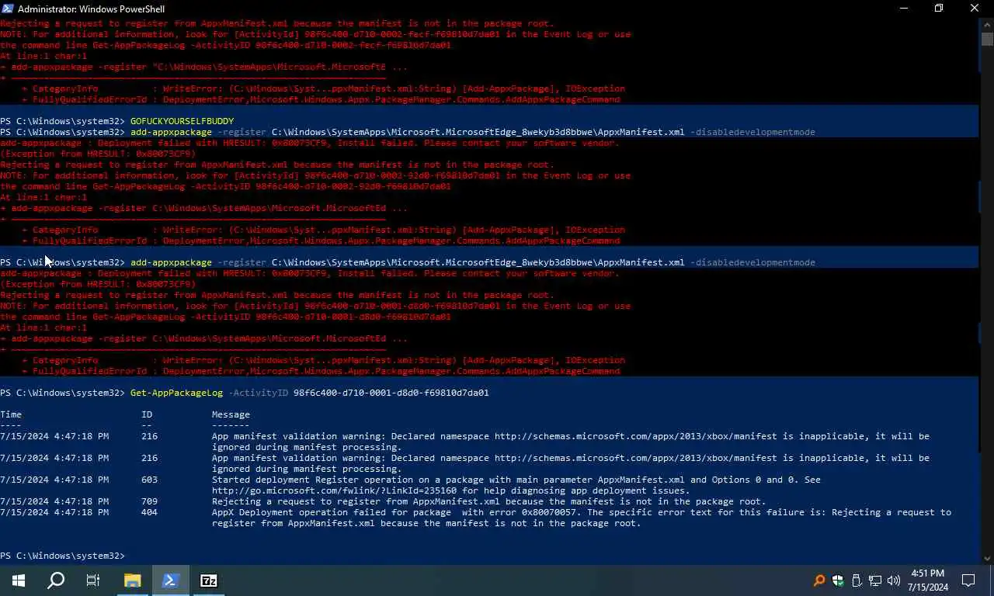Click the vertical scrollbar thumb
Image resolution: width=994 pixels, height=596 pixels.
(987, 40)
